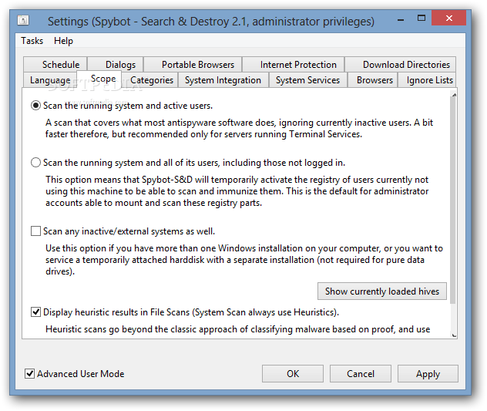Open the Portable Browsers tab
Viewport: 487px width, 411px height.
(x=193, y=64)
